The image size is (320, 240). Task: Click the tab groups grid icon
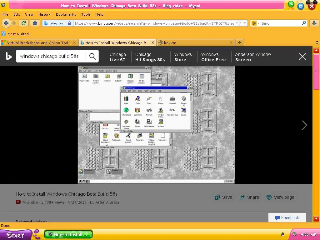click(x=317, y=42)
